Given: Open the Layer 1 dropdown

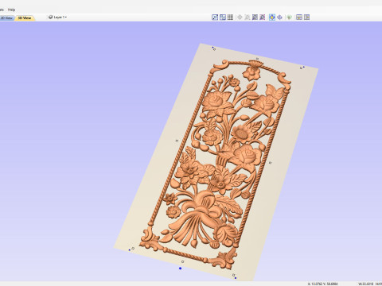Looking at the screenshot, I should [x=58, y=17].
